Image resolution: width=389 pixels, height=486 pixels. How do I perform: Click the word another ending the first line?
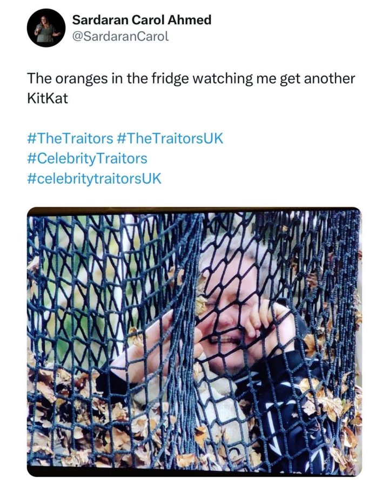click(x=330, y=78)
